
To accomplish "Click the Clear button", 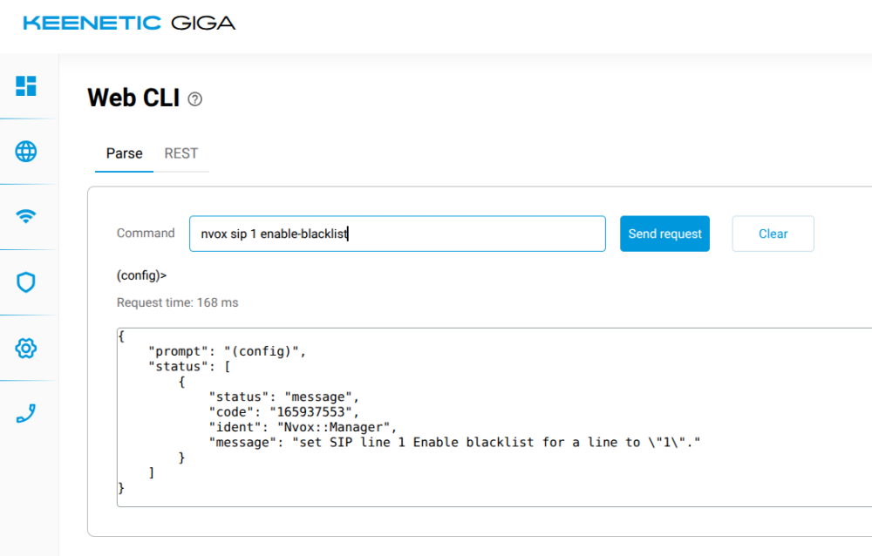I will coord(773,234).
